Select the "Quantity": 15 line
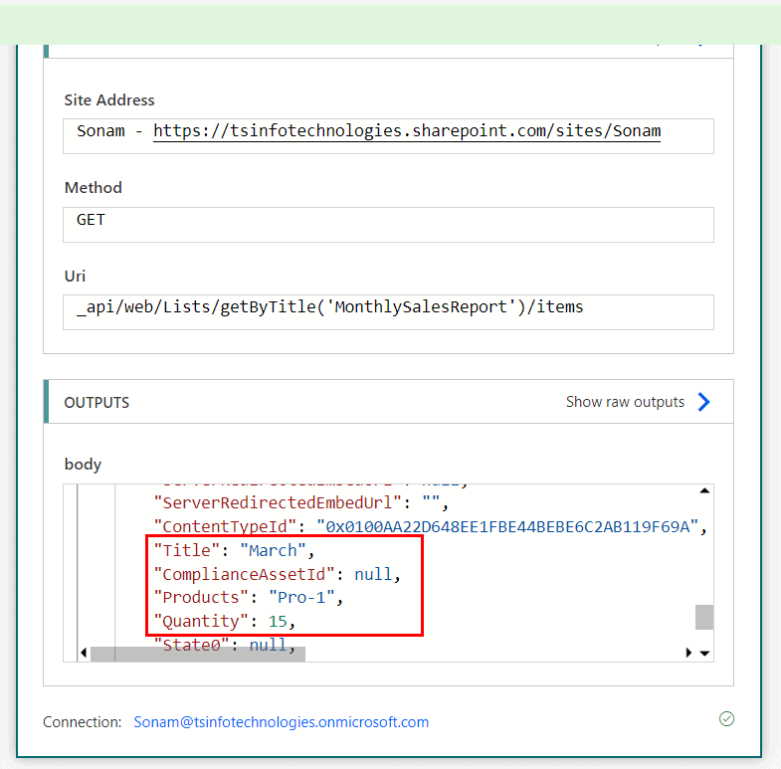The image size is (781, 769). tap(224, 621)
